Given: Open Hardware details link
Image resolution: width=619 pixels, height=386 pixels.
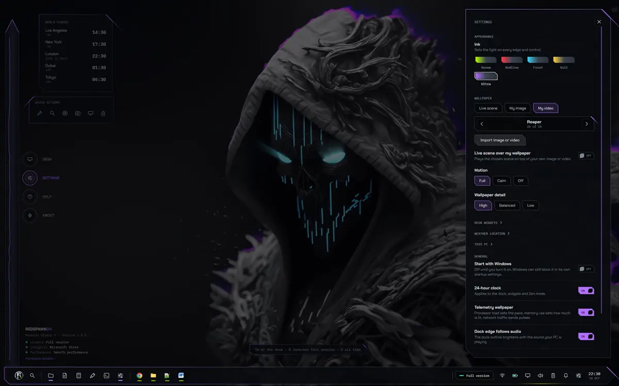Looking at the screenshot, I should pos(40,358).
